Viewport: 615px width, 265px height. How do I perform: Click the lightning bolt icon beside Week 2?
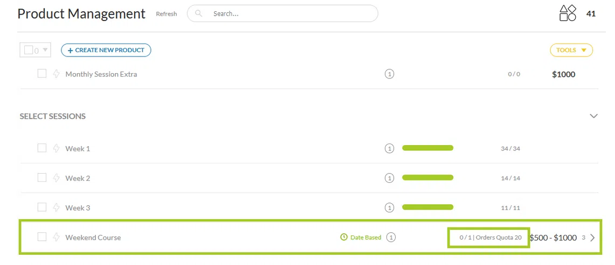pos(56,178)
